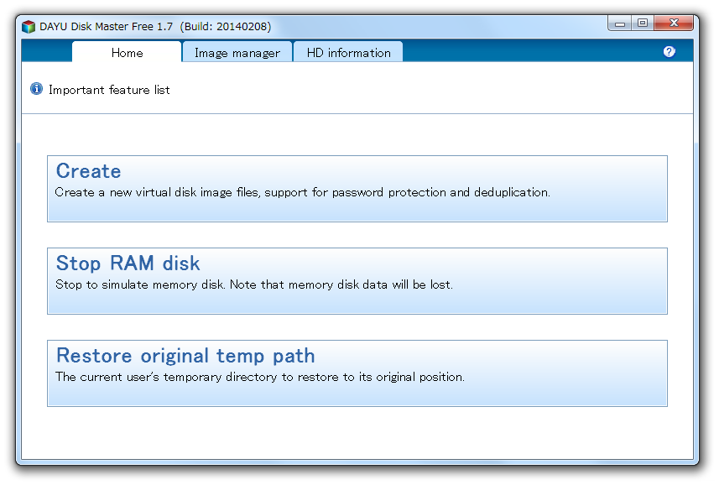The image size is (719, 485).
Task: Open the help question mark icon
Action: tap(669, 52)
